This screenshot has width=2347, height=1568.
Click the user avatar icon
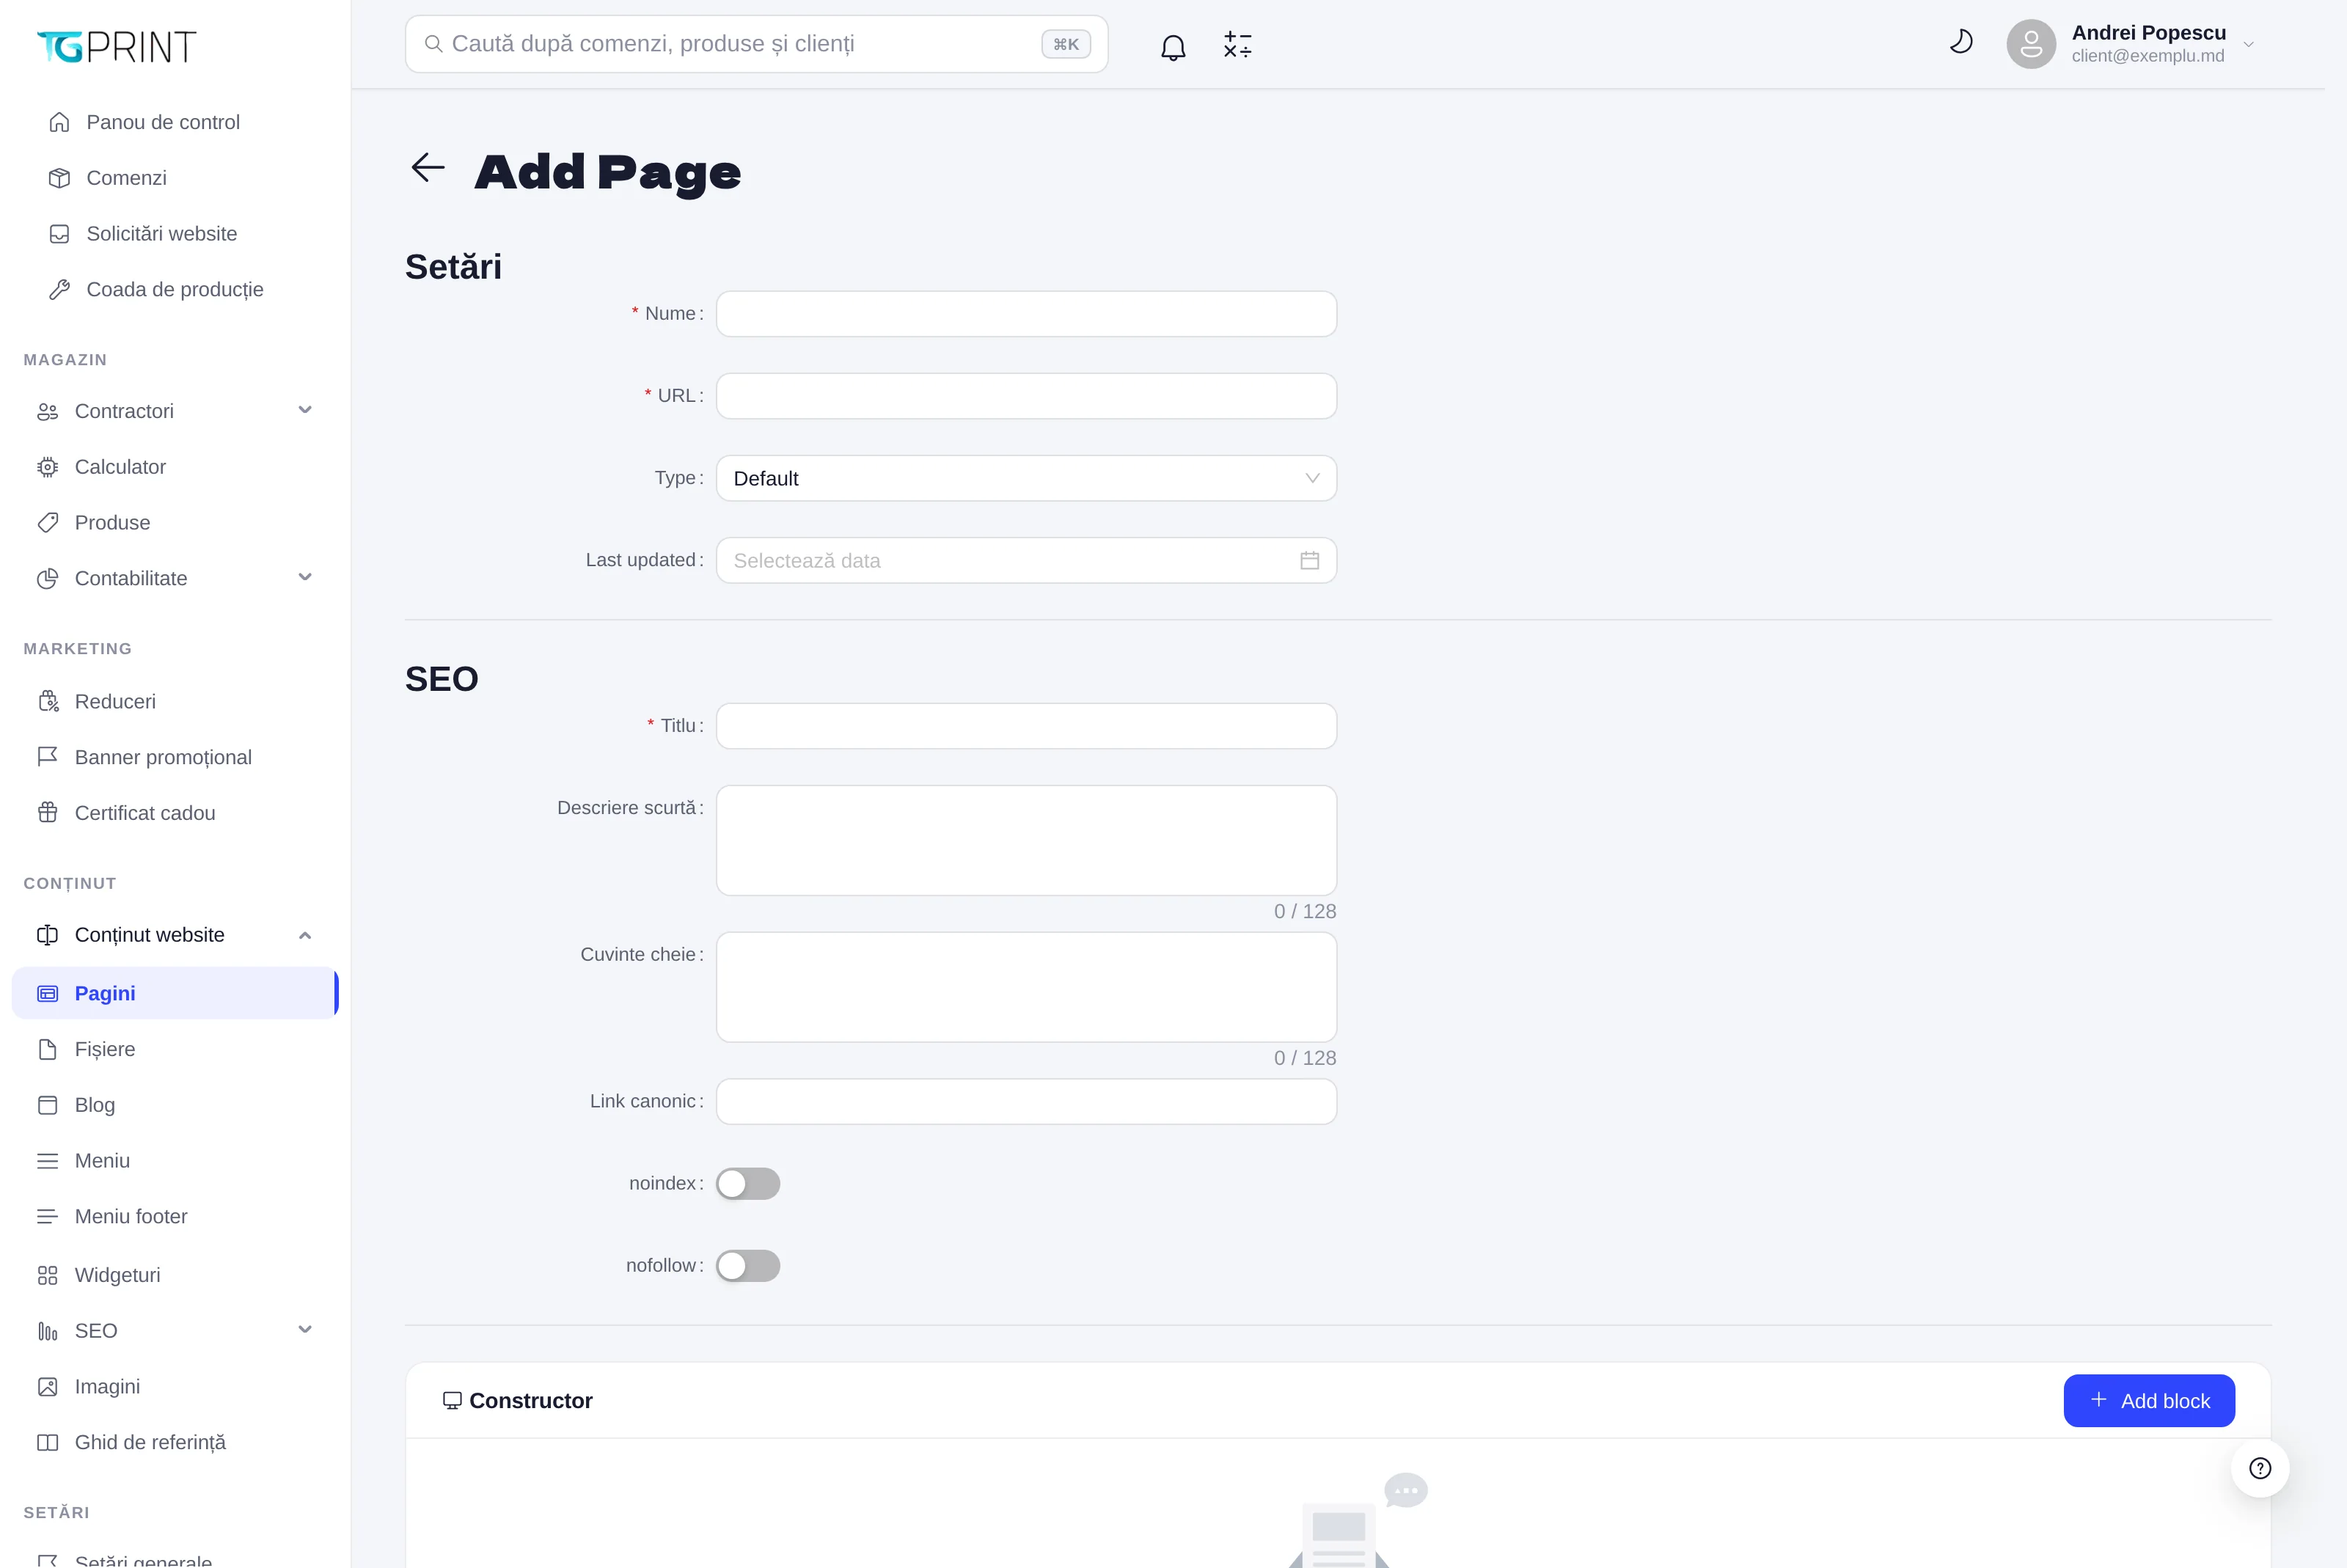click(2031, 44)
